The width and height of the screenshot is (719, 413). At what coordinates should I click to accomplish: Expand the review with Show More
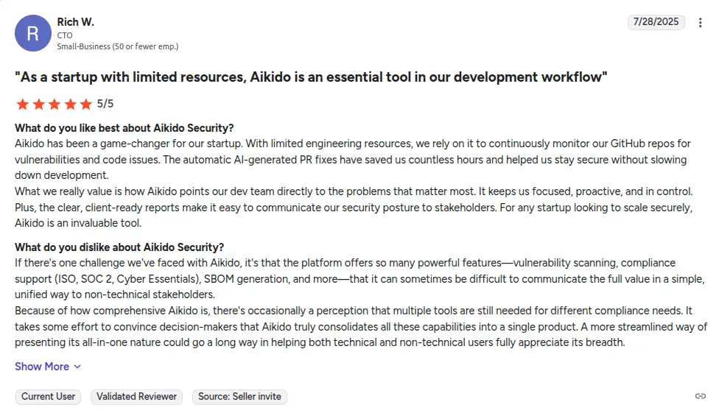(x=42, y=367)
